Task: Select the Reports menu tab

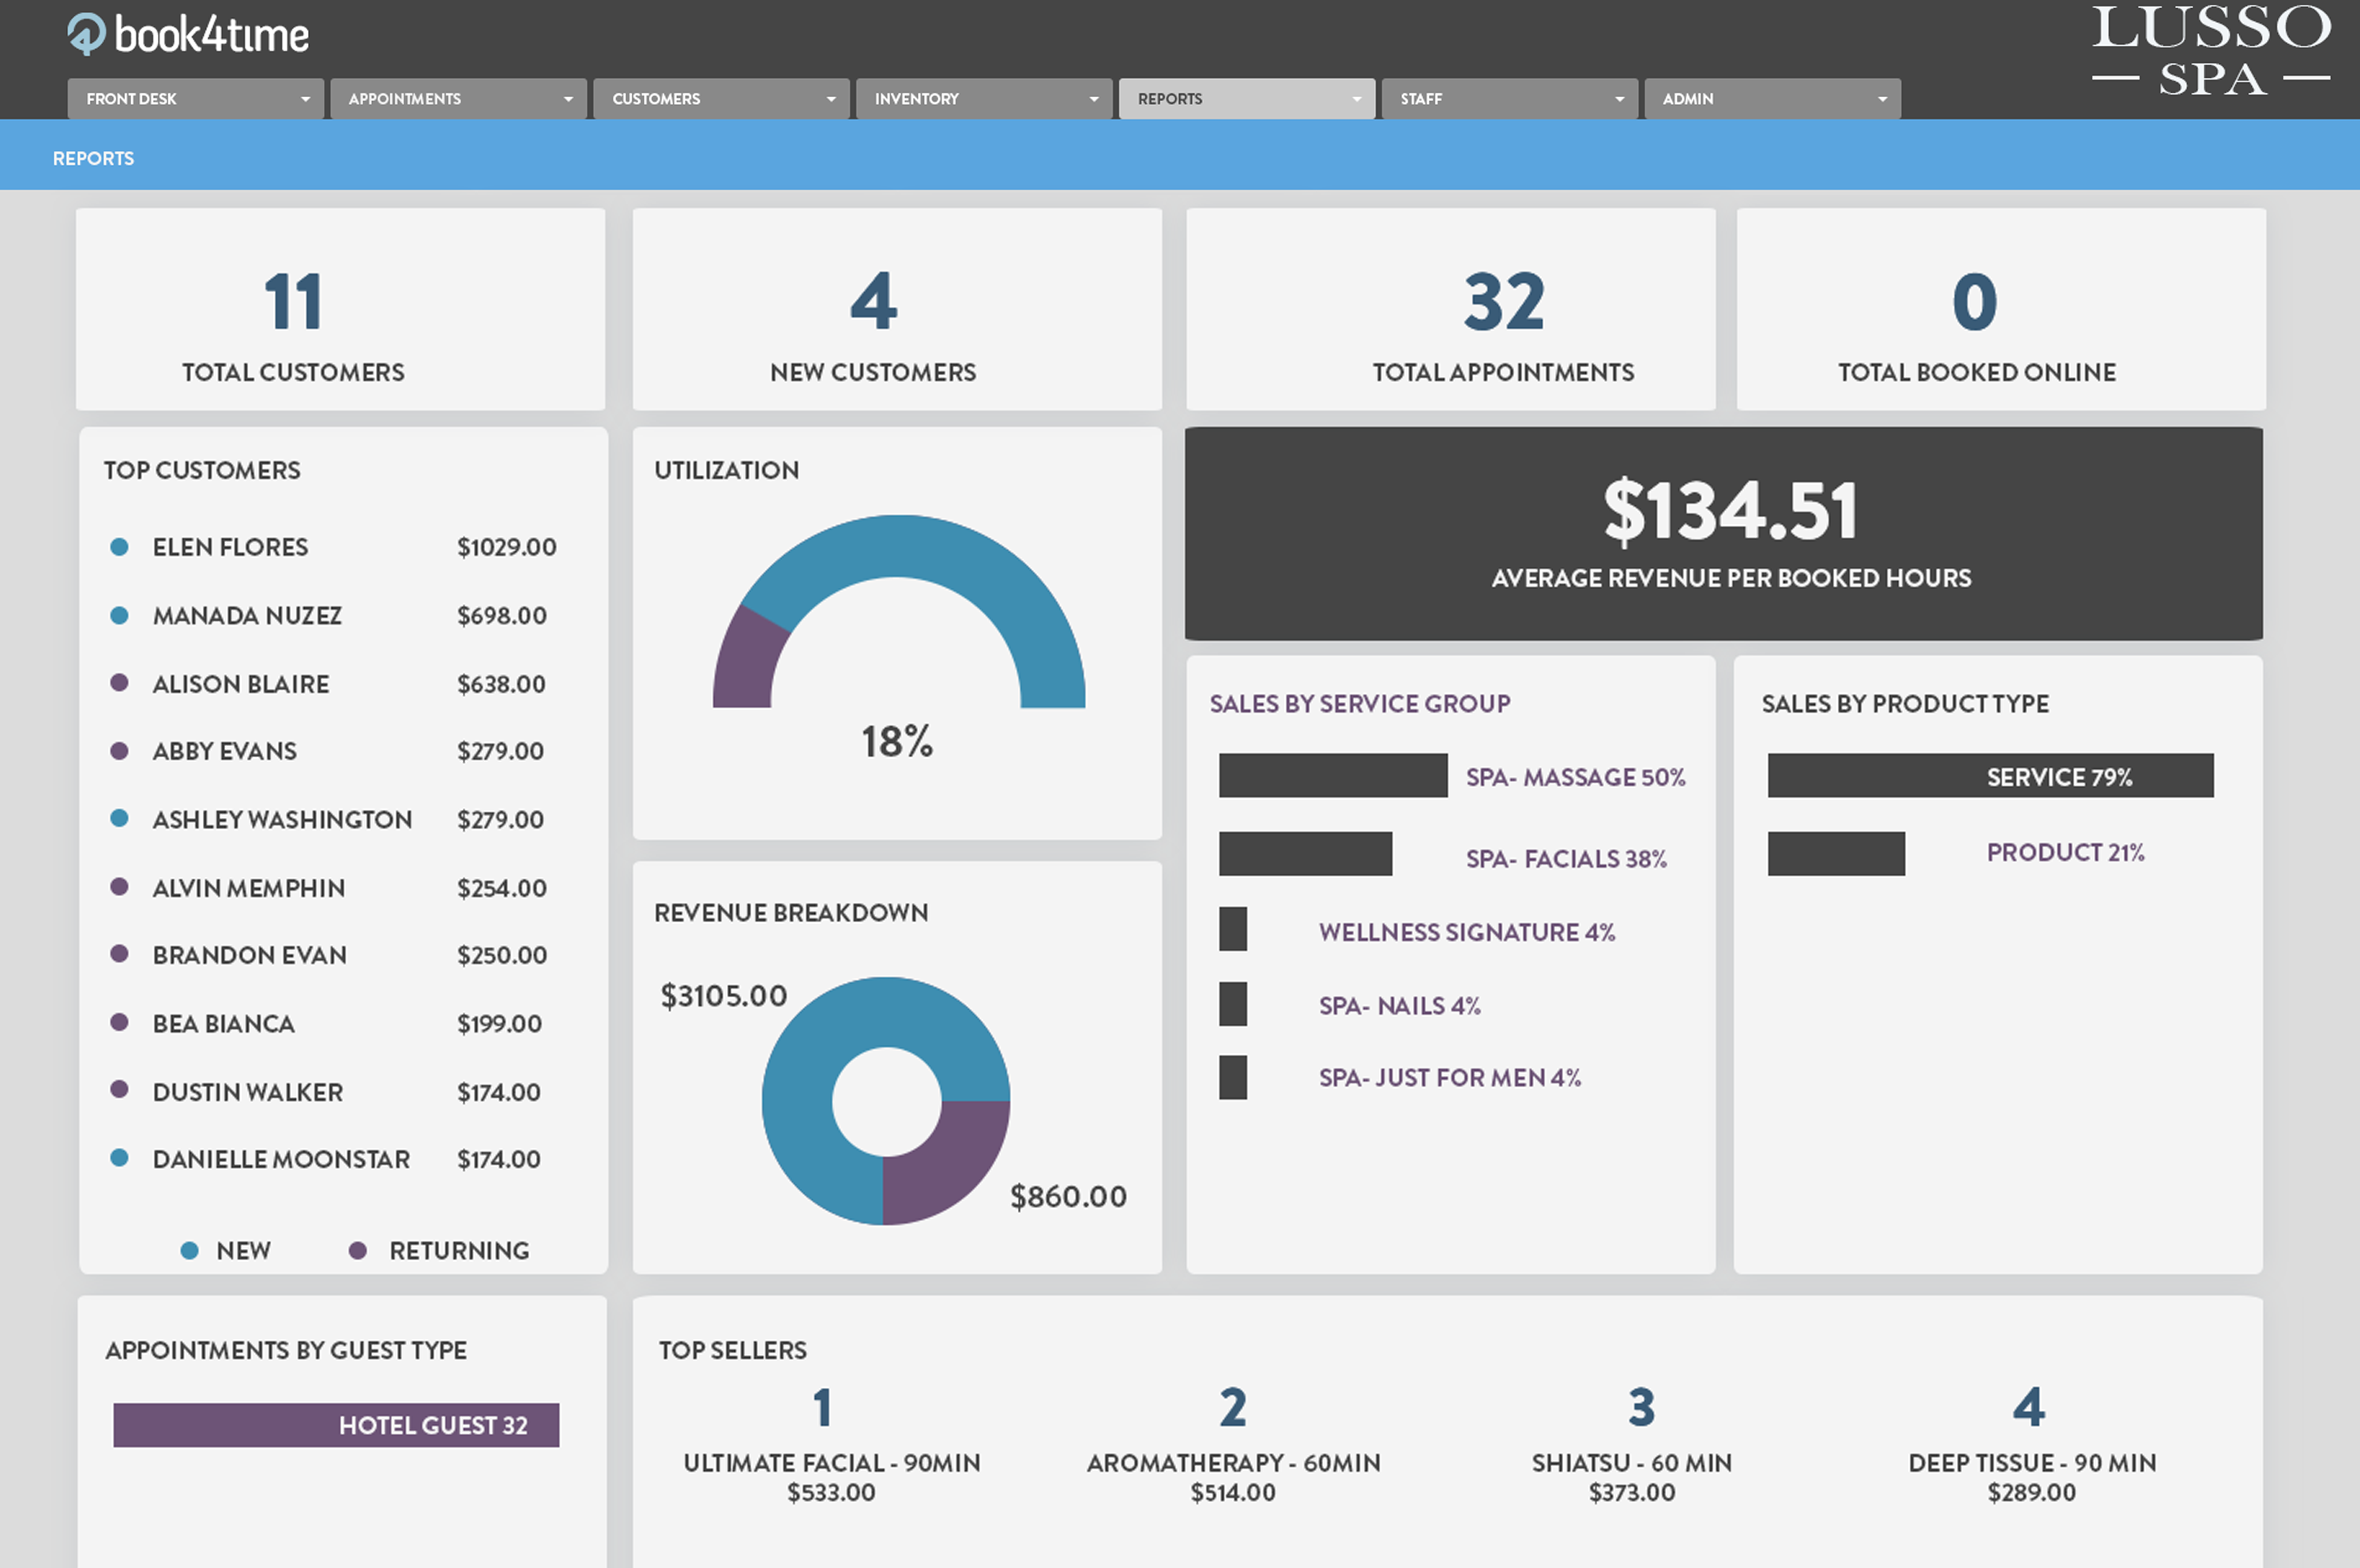Action: pos(1246,99)
